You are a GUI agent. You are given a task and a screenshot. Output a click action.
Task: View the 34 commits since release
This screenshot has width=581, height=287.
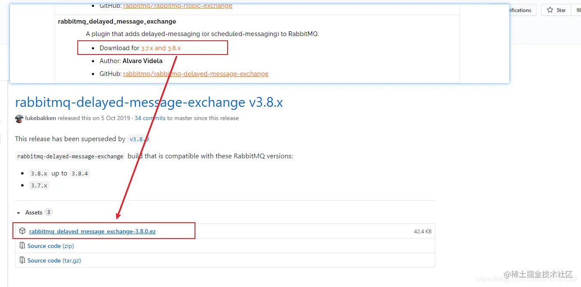tap(150, 118)
